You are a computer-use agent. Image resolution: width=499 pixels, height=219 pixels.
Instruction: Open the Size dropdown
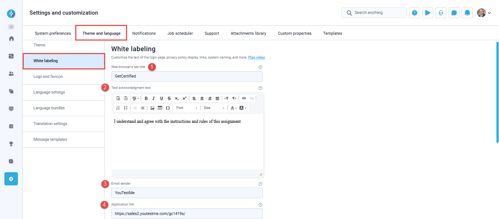click(214, 108)
